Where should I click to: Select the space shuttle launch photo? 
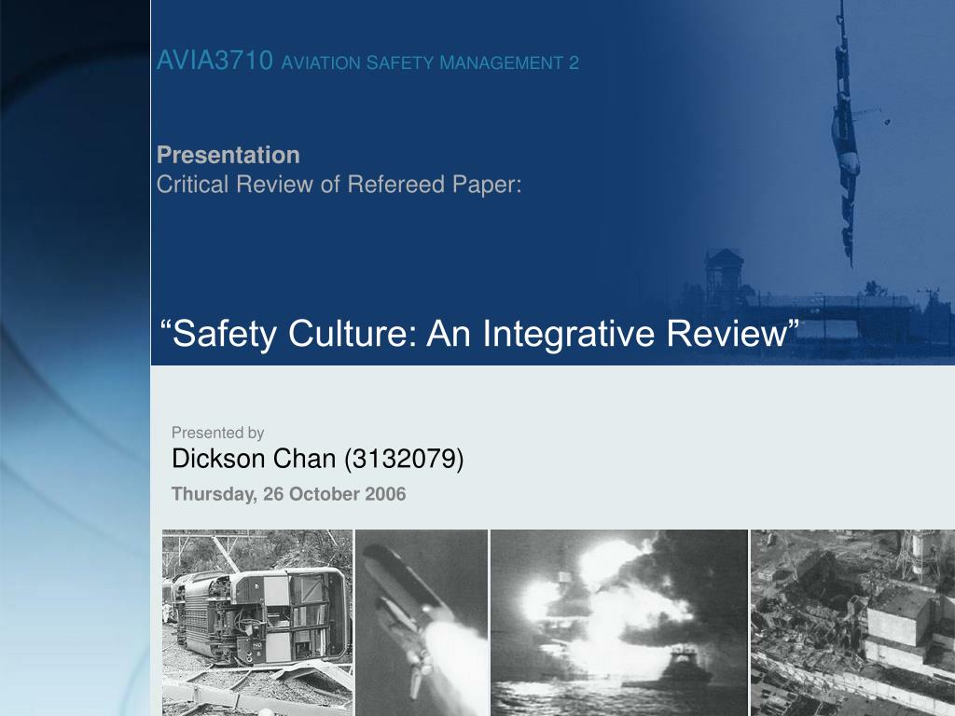coord(422,623)
